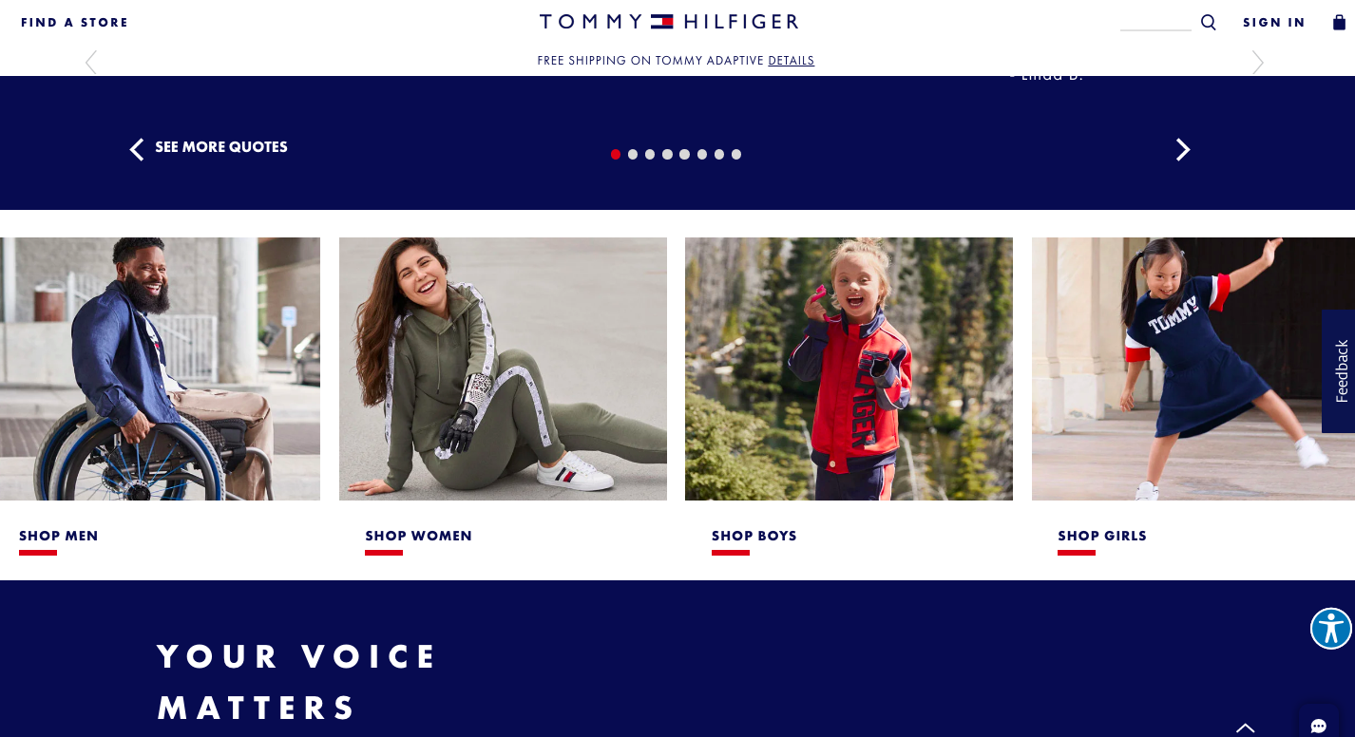Open the shopping bag icon
The height and width of the screenshot is (737, 1355).
click(1339, 22)
